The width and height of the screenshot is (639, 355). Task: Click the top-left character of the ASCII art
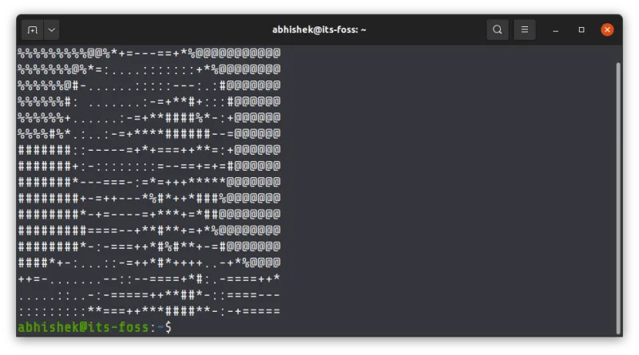point(22,54)
